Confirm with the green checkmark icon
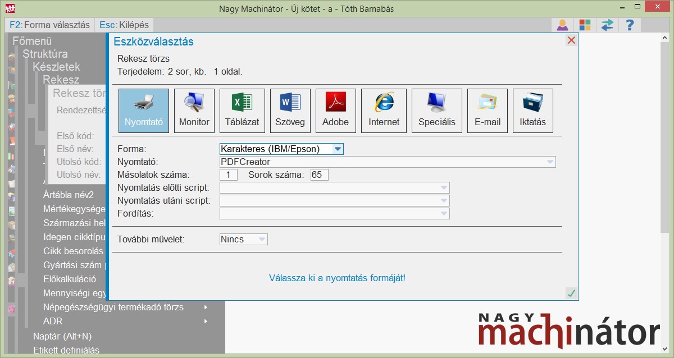 [x=571, y=293]
